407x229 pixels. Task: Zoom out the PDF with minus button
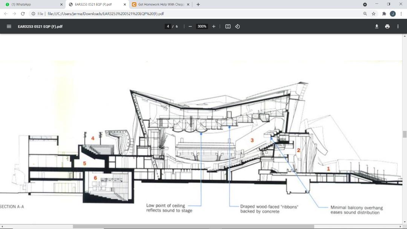click(x=190, y=26)
